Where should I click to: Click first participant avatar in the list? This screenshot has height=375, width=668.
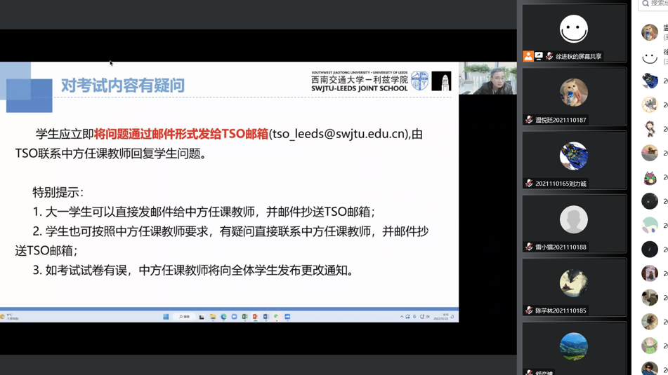coord(650,32)
